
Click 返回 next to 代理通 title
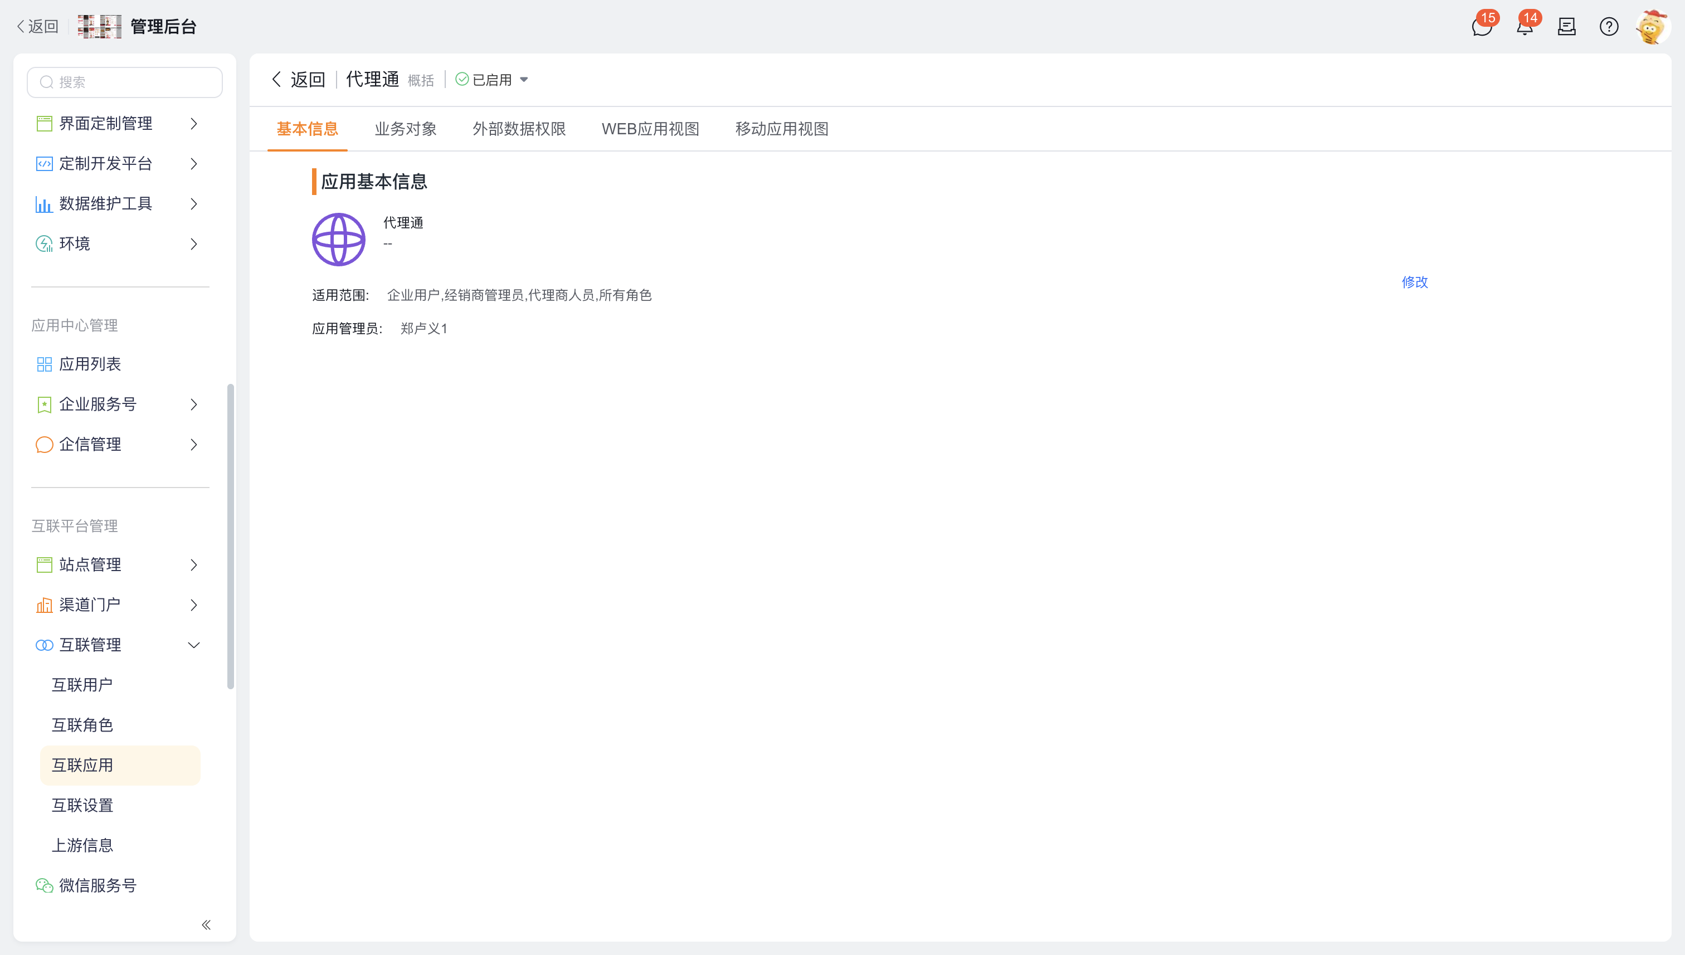(x=299, y=79)
